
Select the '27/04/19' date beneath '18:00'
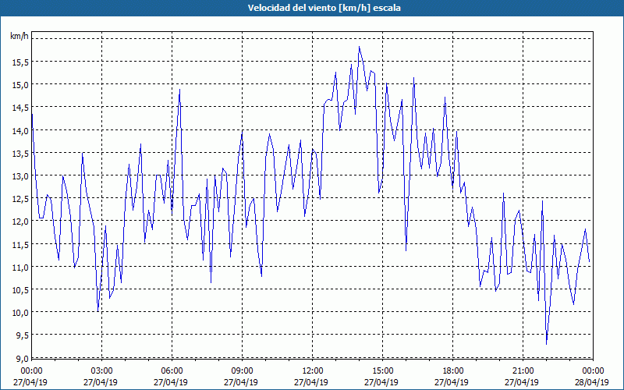[452, 382]
